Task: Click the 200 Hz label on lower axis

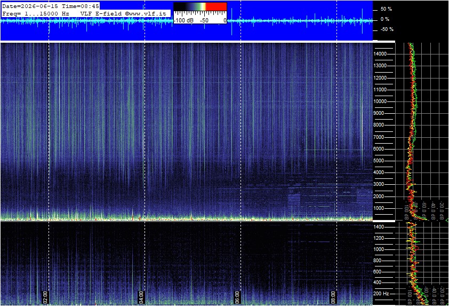Action: coord(381,294)
